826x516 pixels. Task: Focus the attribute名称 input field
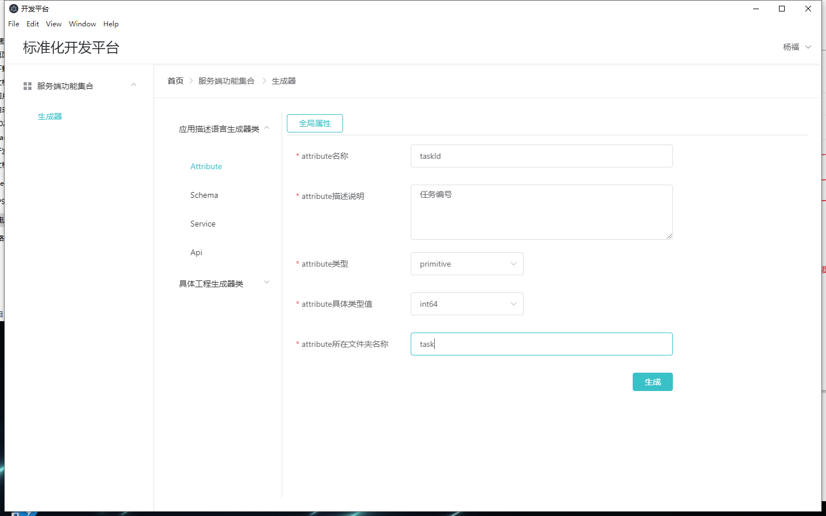point(541,156)
